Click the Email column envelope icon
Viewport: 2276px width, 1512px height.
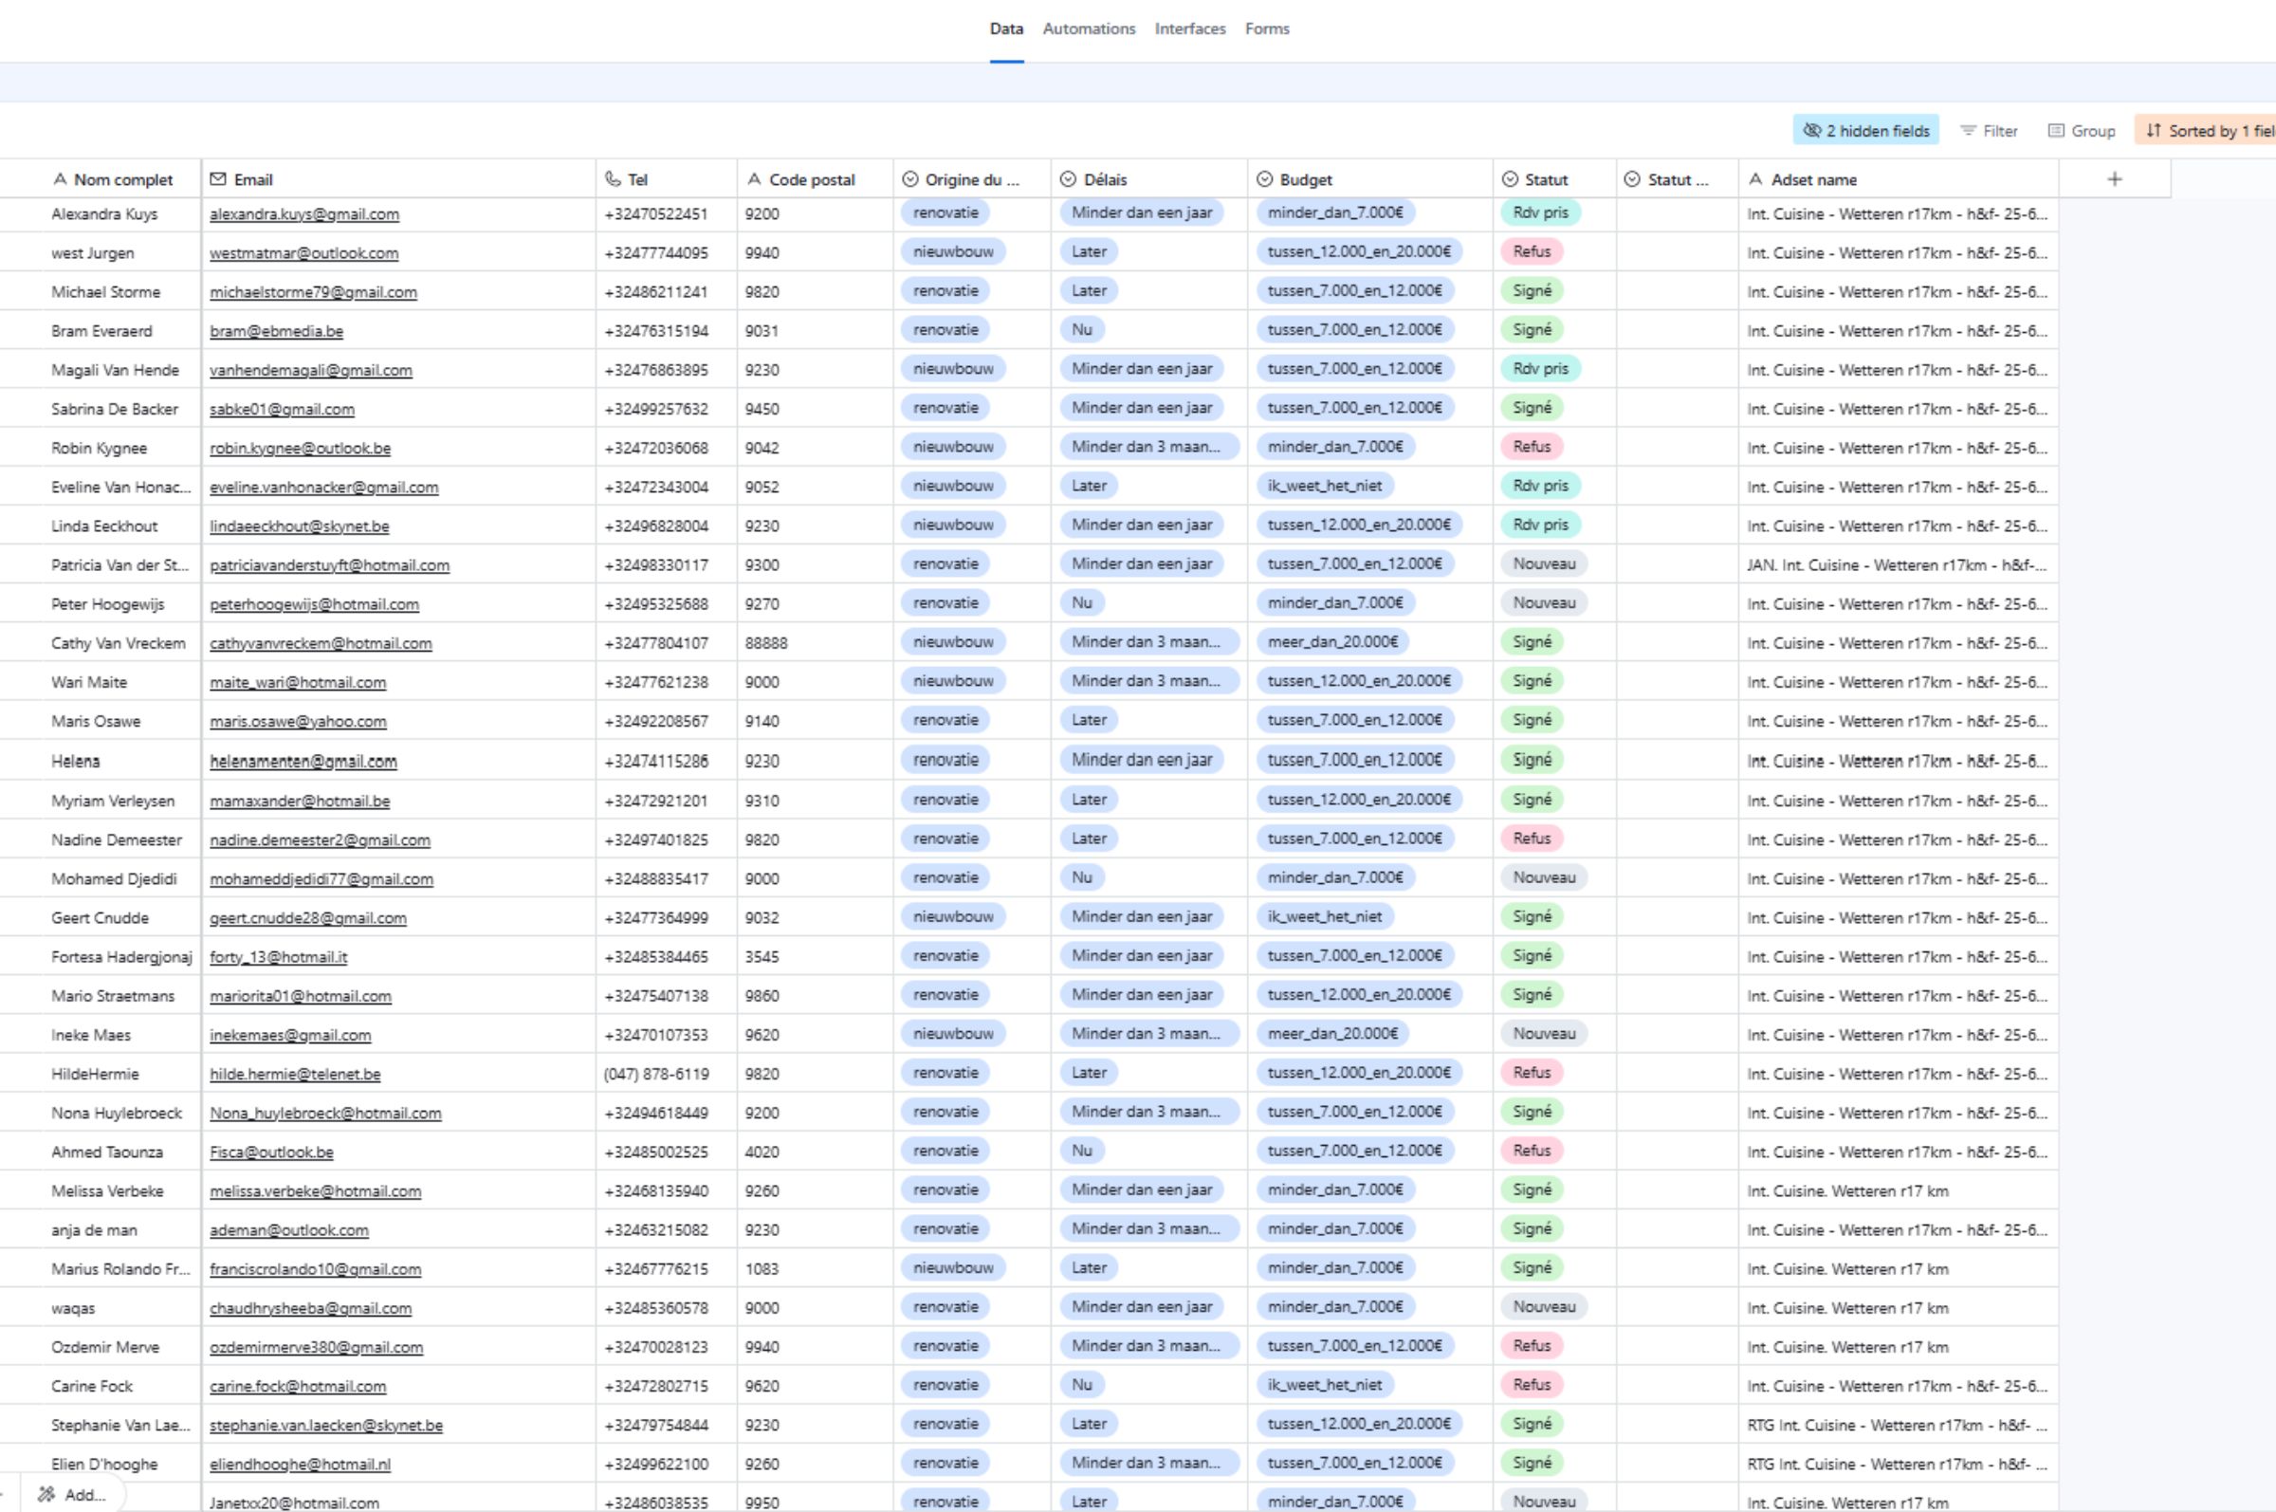click(218, 179)
